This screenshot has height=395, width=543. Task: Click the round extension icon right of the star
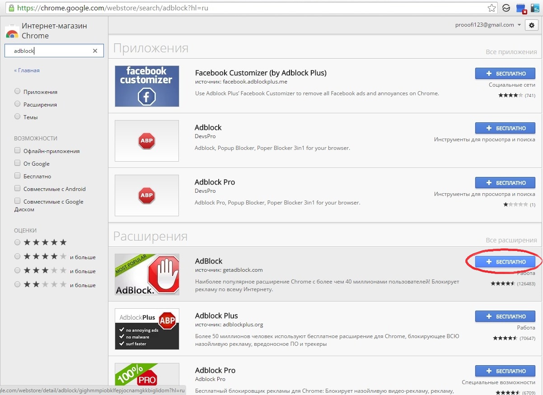[x=506, y=8]
